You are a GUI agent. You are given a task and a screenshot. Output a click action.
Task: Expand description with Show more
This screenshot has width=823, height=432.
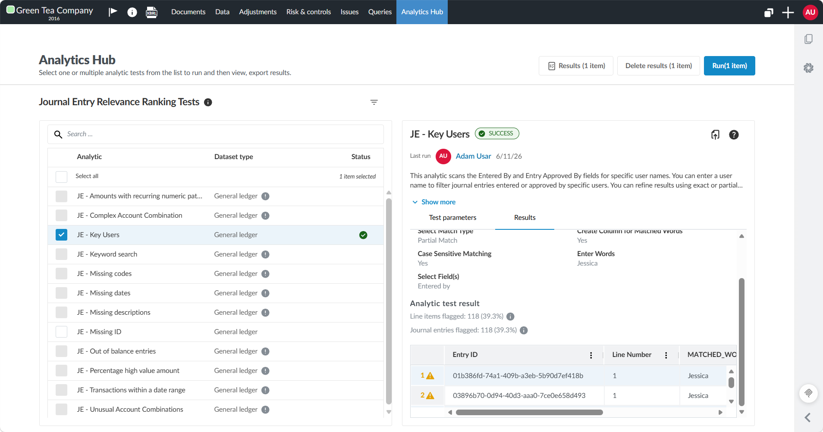(434, 202)
